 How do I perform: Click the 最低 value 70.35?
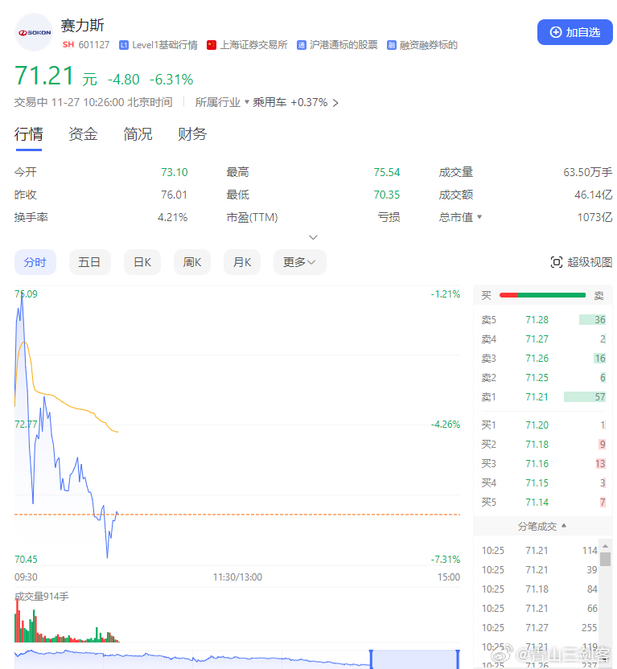387,195
